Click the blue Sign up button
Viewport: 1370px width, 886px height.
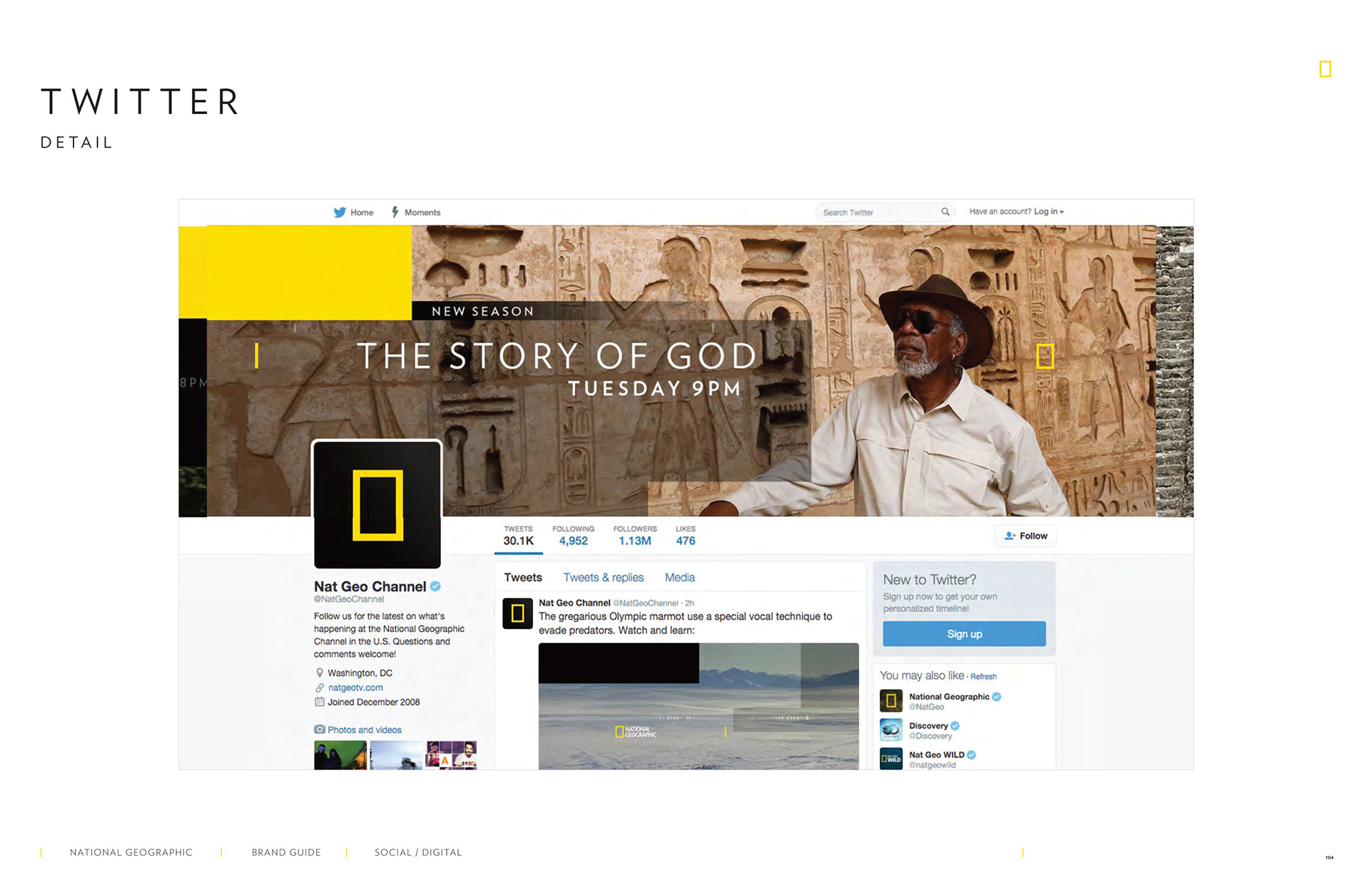(965, 633)
